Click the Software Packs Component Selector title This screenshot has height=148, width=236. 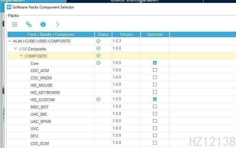click(x=43, y=7)
